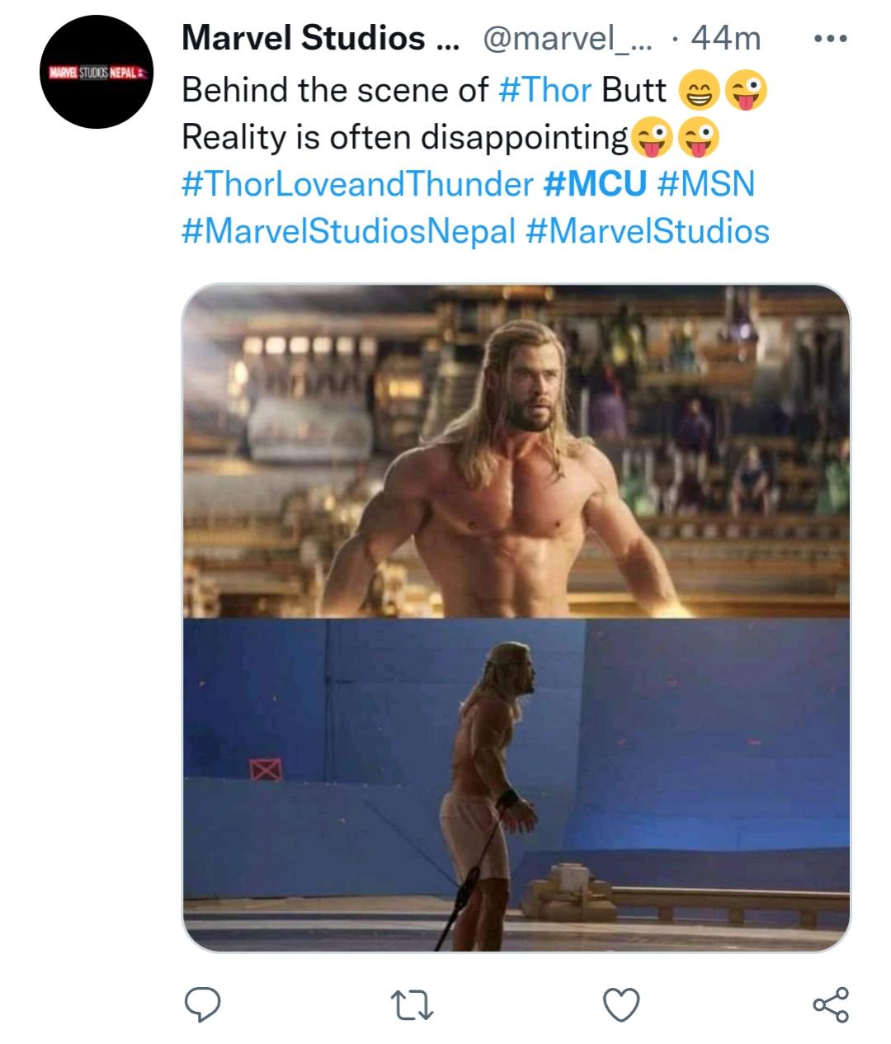The height and width of the screenshot is (1044, 891).
Task: Open the Marvel Studios Nepal profile picture
Action: (97, 72)
